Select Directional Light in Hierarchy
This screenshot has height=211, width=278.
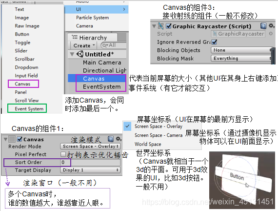[x=104, y=70]
